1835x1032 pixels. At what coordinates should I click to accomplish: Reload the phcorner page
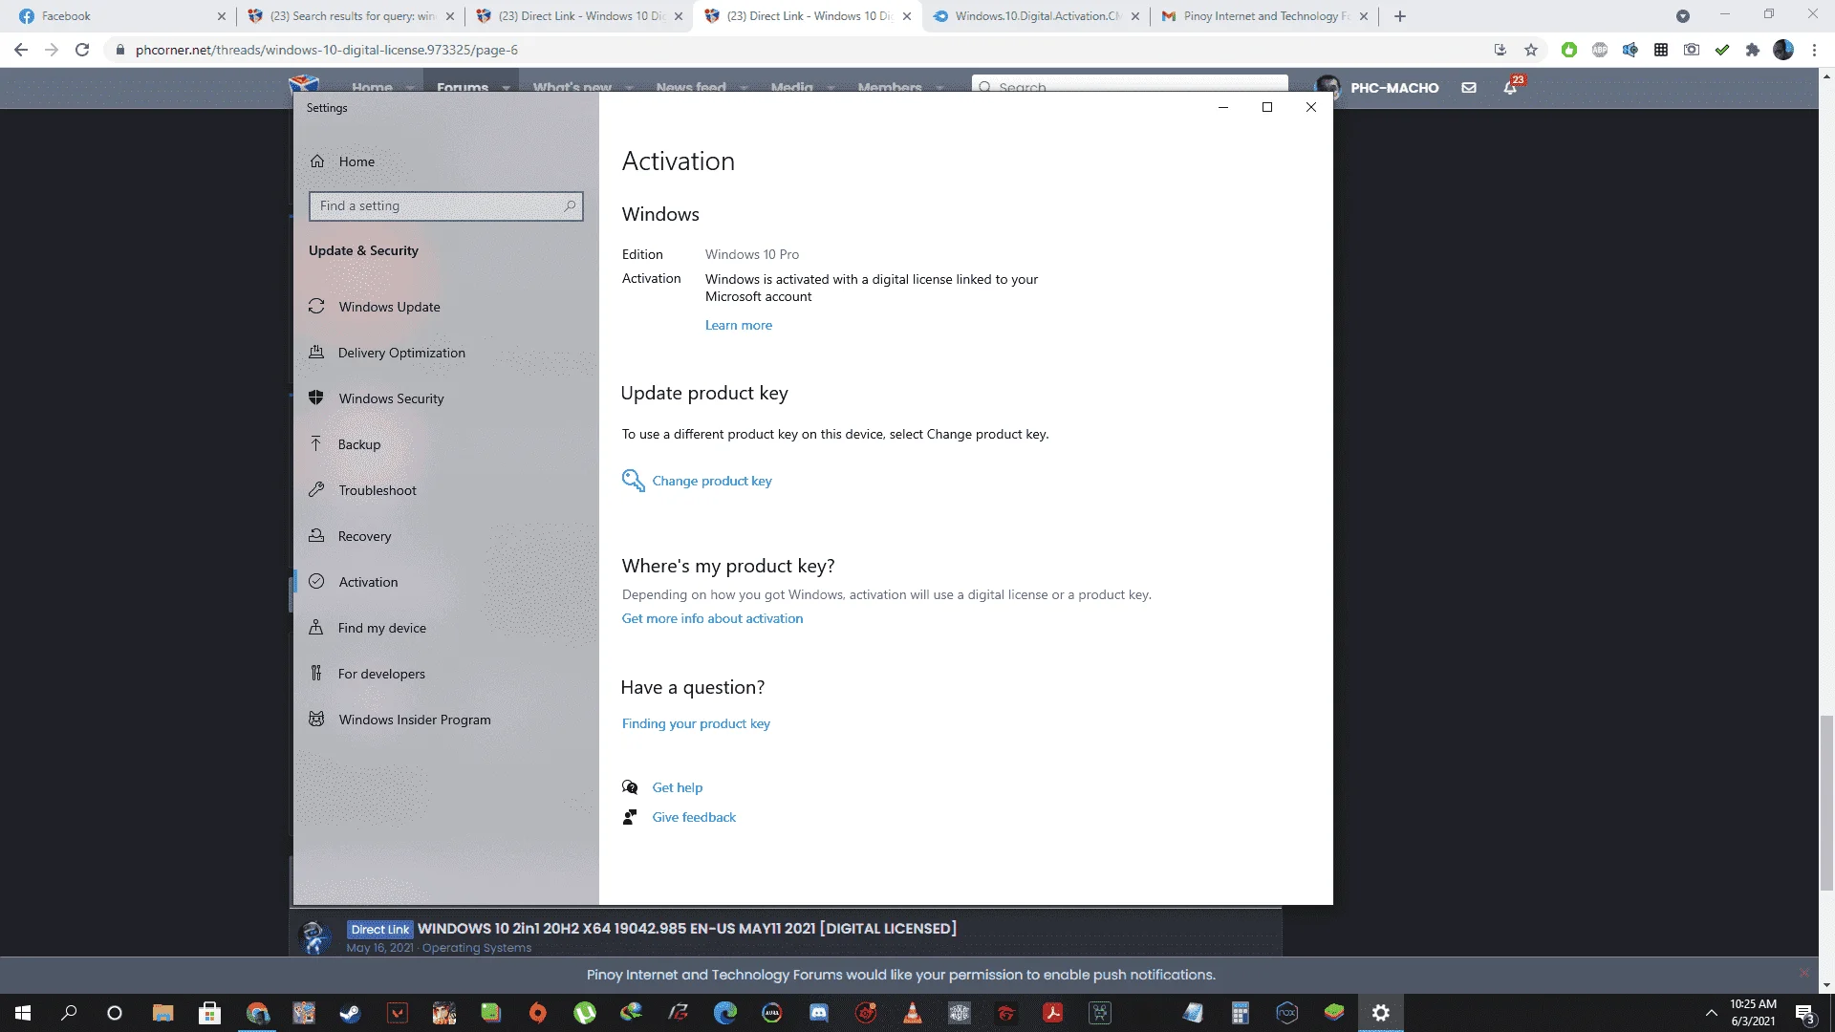coord(82,50)
